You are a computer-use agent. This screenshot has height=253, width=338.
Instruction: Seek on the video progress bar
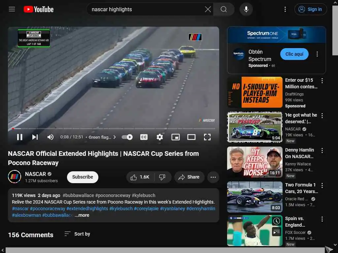tap(114, 128)
